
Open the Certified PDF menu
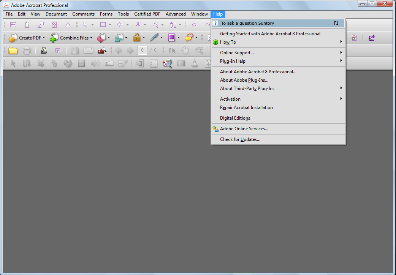click(x=147, y=14)
